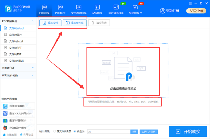210x139 pixels.
Task: Select the 原文件夹目录 radio button
Action: (x=55, y=131)
